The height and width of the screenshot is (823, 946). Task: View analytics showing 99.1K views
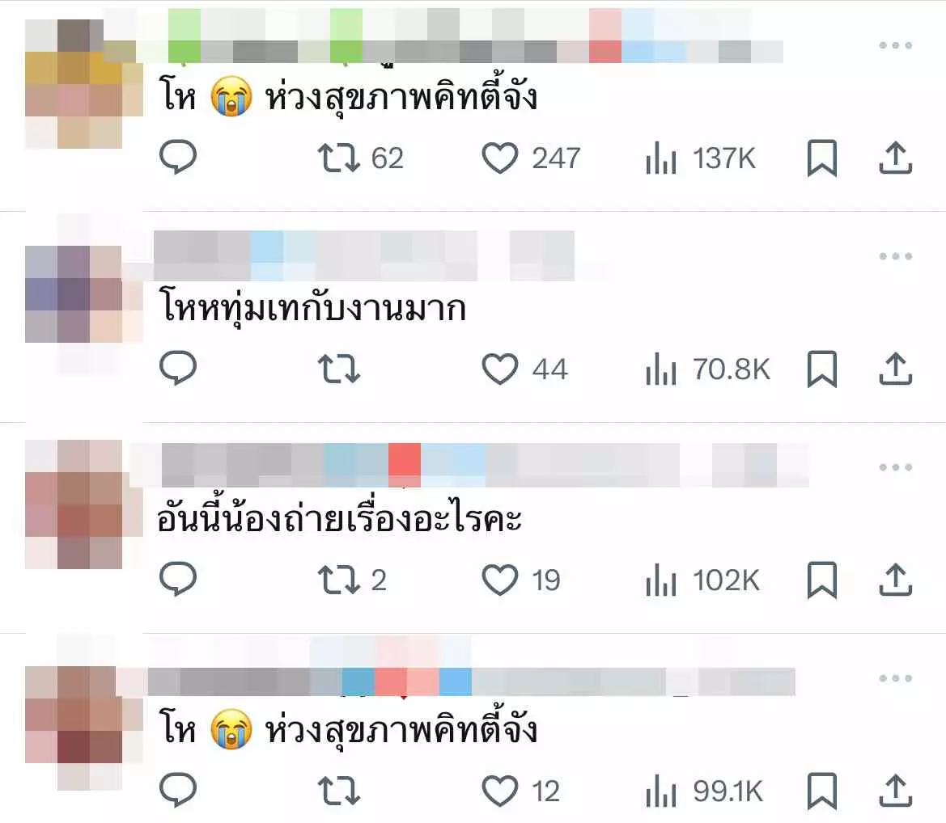point(704,791)
